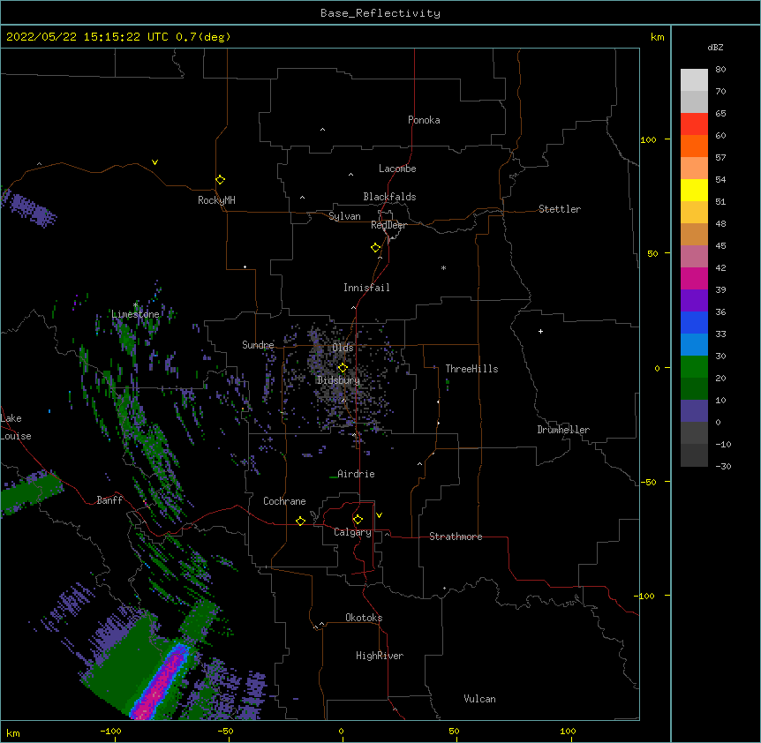Click the Blackfalds city label
761x743 pixels.
[x=389, y=197]
